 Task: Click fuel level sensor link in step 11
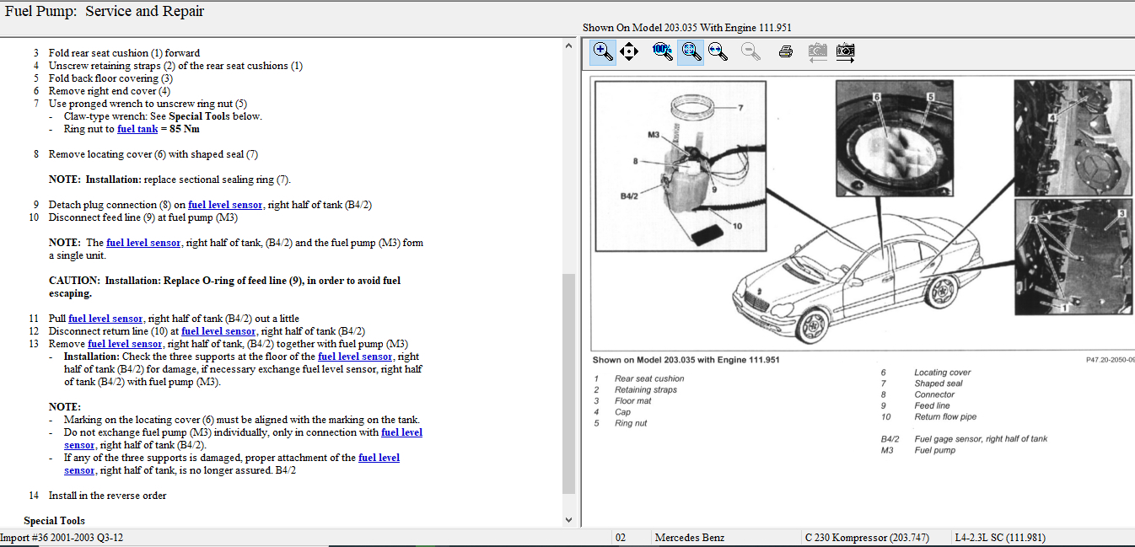[105, 319]
